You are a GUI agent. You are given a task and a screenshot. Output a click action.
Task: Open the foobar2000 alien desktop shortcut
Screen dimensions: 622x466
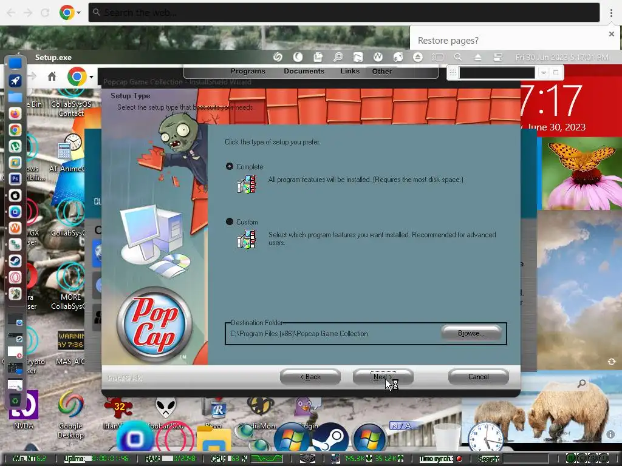click(x=166, y=414)
